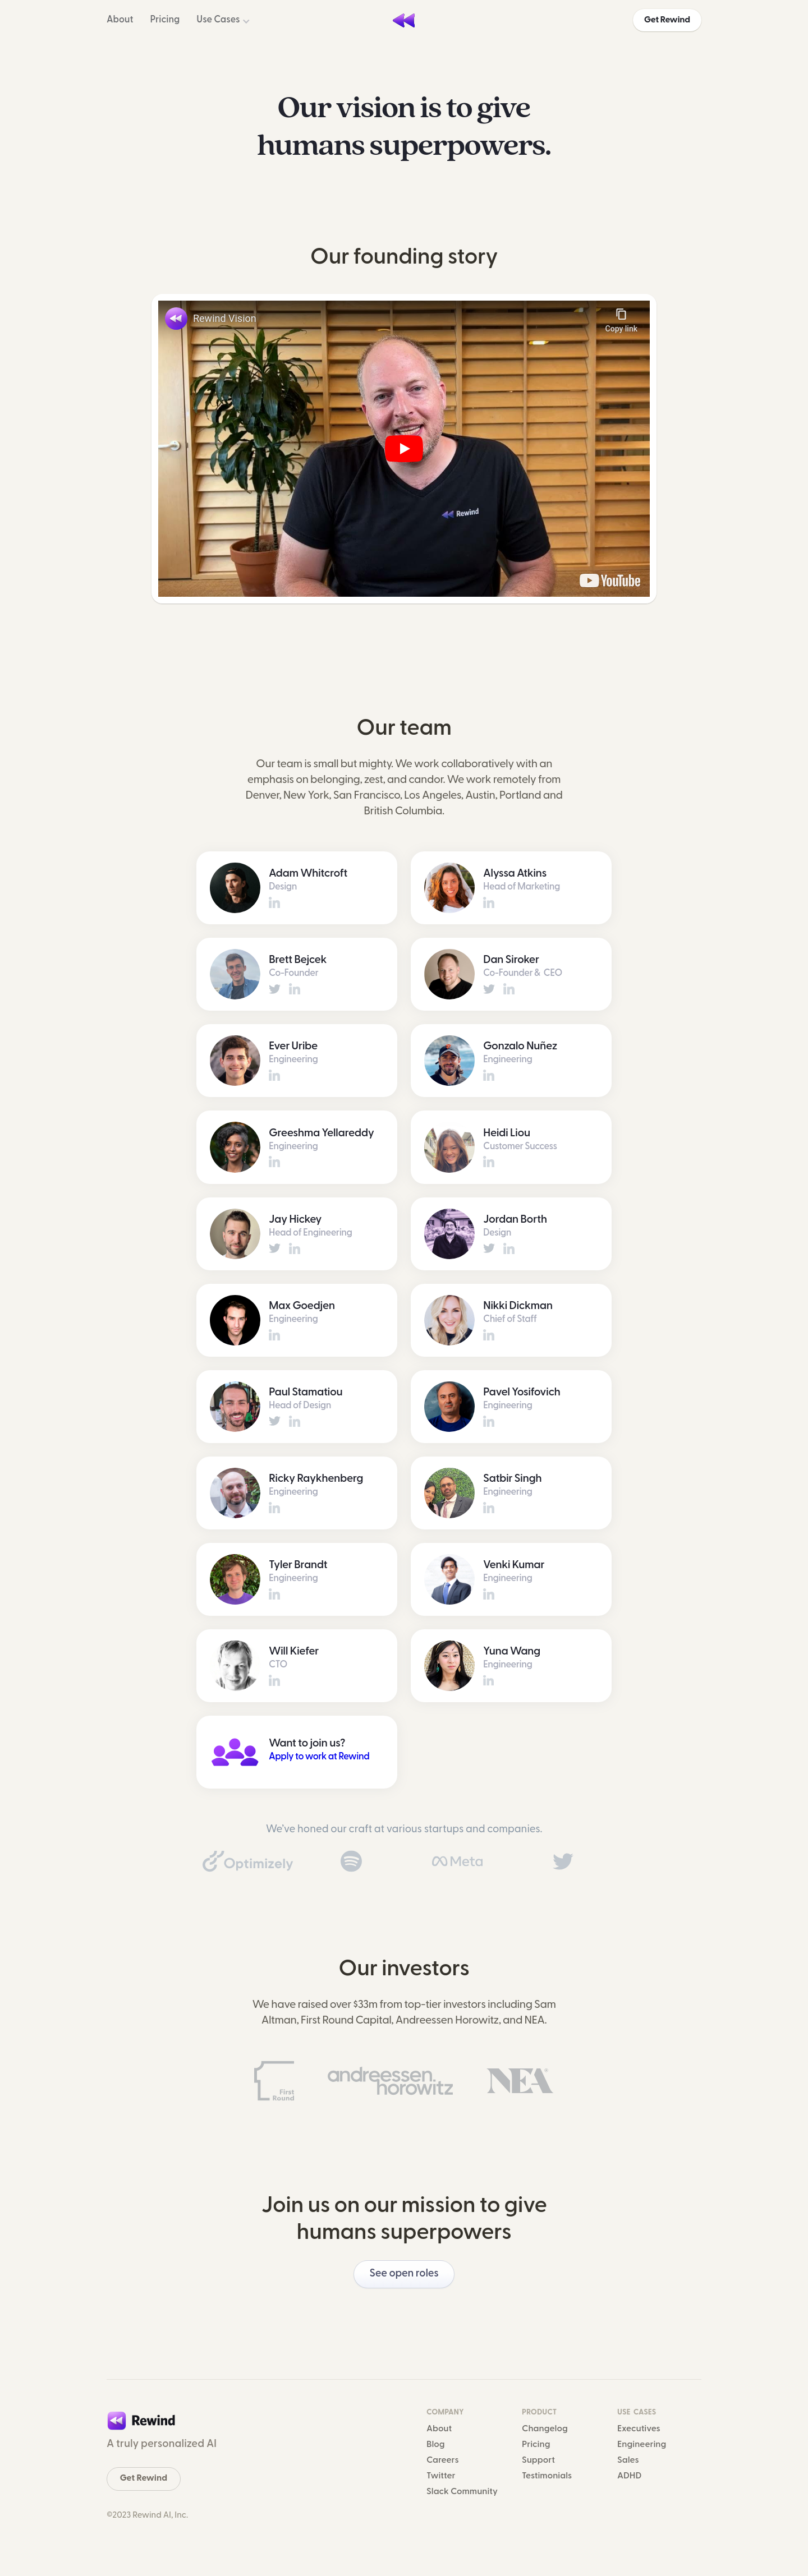Open the Pricing menu item
Image resolution: width=808 pixels, height=2576 pixels.
(165, 19)
